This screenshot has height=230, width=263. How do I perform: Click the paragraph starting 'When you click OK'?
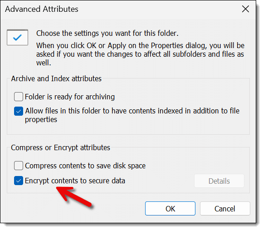tap(141, 54)
